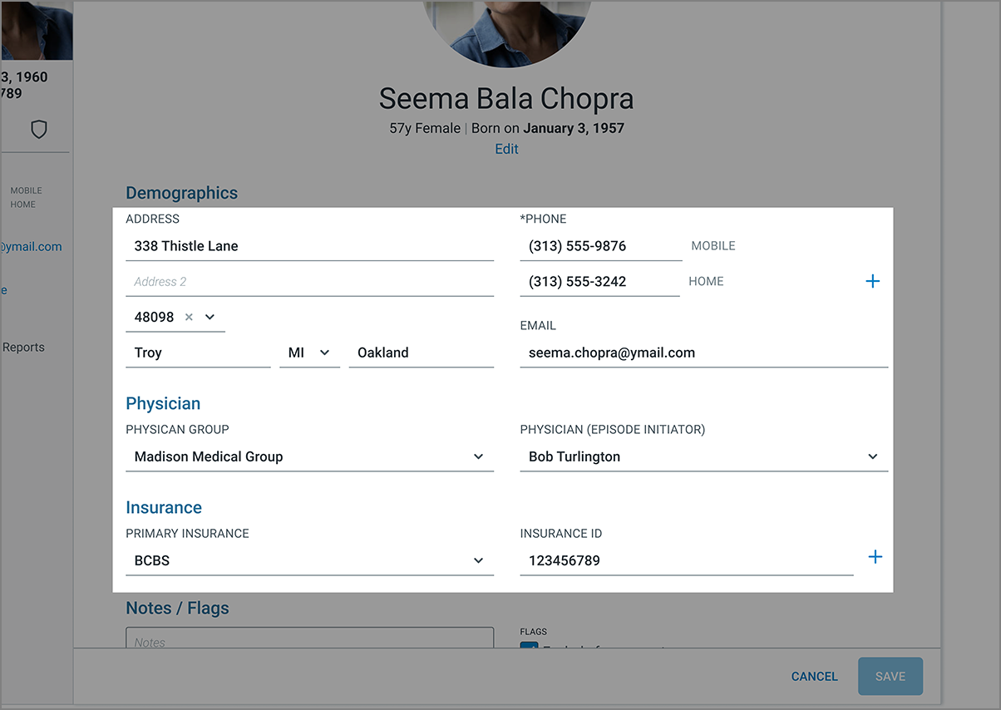Screen dimensions: 1001x710
Task: Click the Save button
Action: (x=890, y=677)
